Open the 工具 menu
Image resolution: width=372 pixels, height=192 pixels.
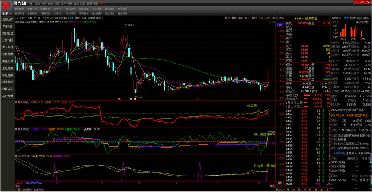pyautogui.click(x=63, y=3)
